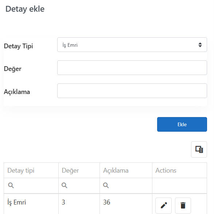
Task: Open search operations icon under Detay tipi column
Action: coord(11,185)
